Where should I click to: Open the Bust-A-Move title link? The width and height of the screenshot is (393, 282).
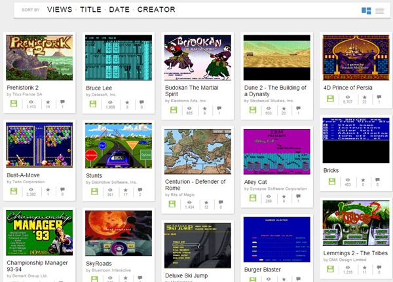(23, 175)
